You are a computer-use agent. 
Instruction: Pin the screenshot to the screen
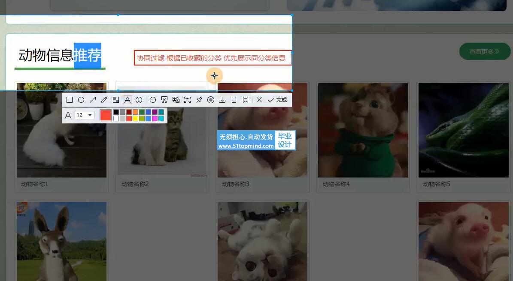click(199, 100)
